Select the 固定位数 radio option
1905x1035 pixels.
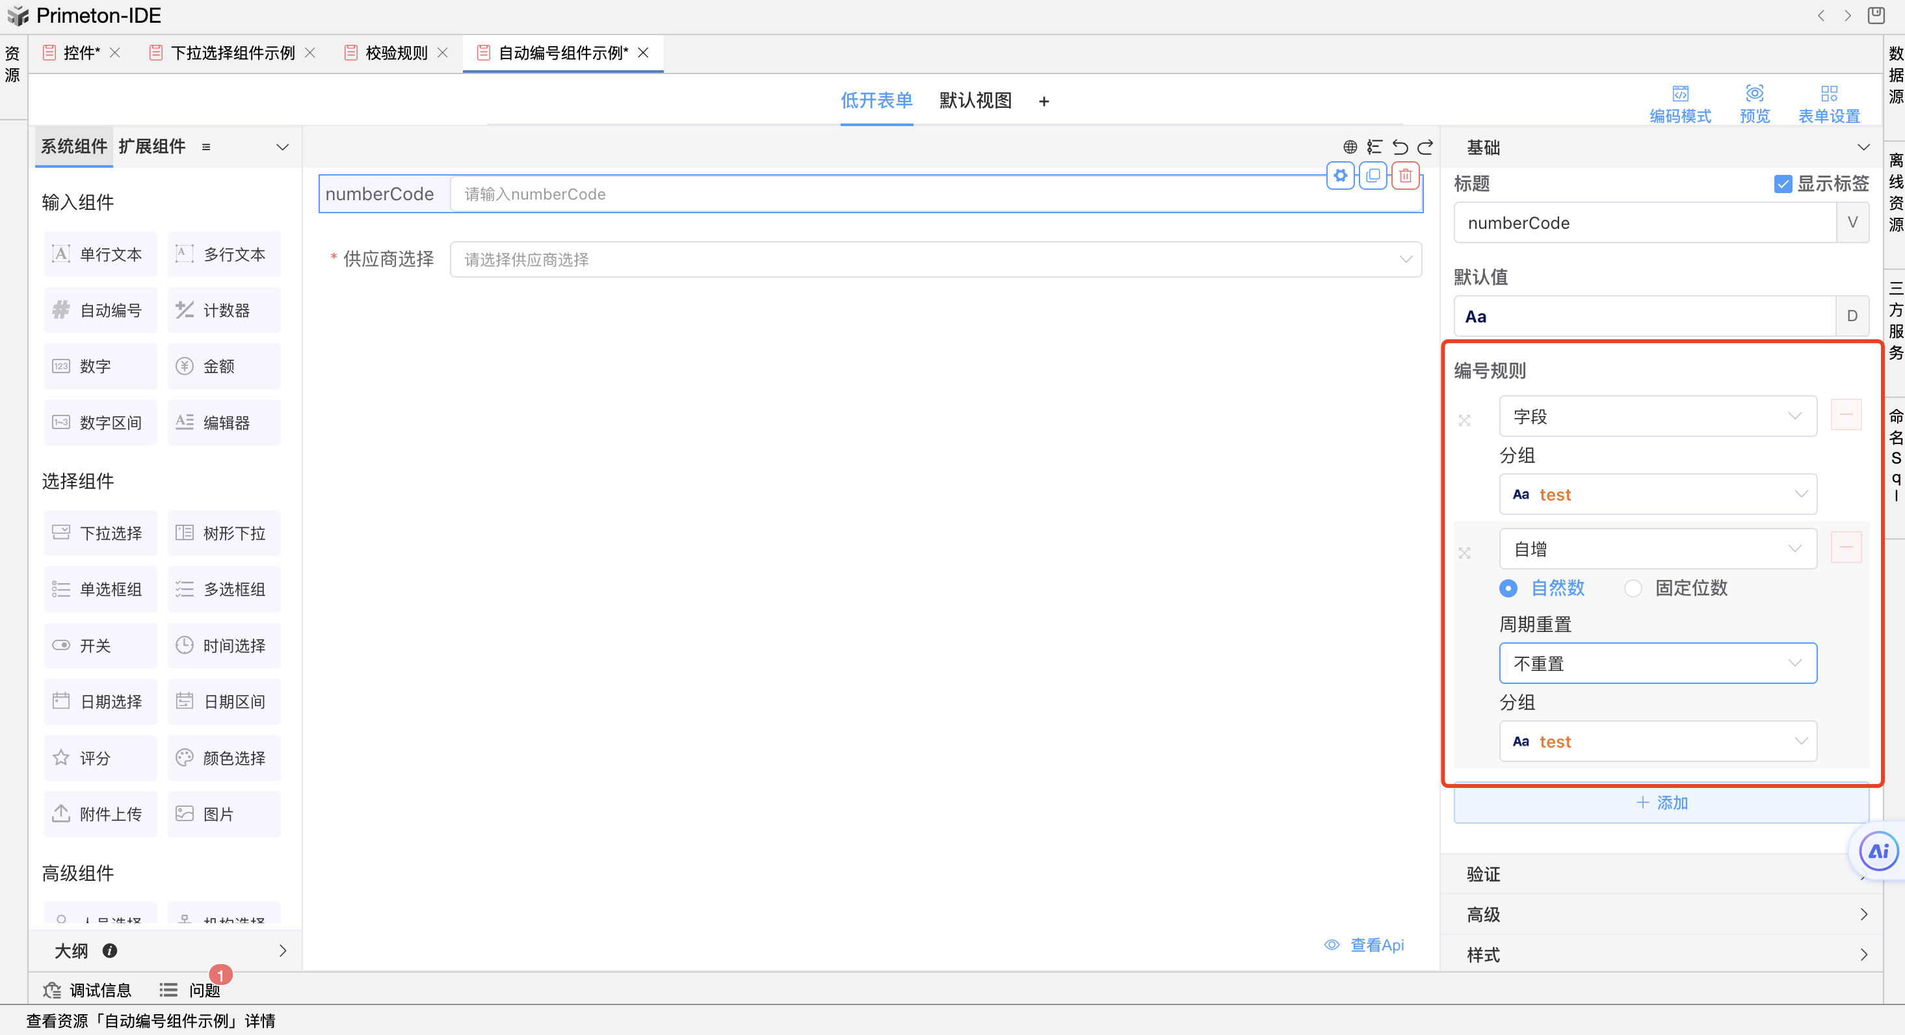coord(1633,588)
